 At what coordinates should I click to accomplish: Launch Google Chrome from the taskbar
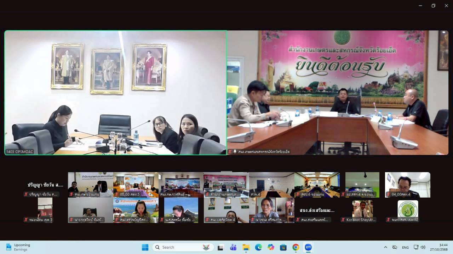point(296,247)
